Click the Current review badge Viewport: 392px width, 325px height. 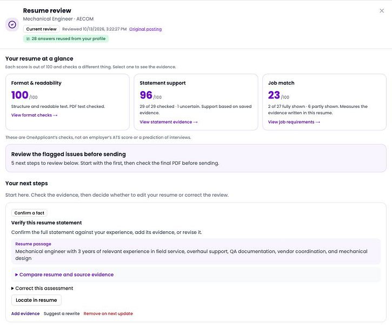click(41, 29)
